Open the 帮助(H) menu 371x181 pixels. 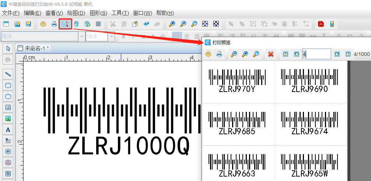[165, 13]
